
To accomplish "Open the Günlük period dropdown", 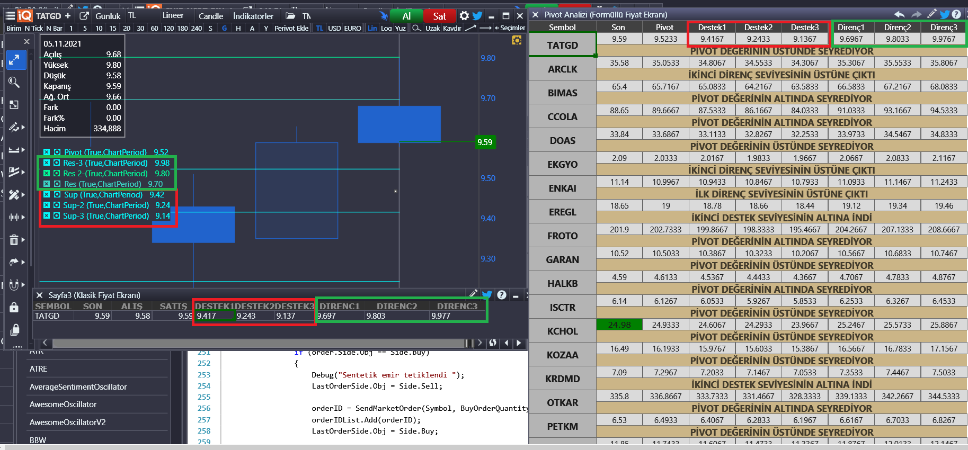I will click(108, 16).
